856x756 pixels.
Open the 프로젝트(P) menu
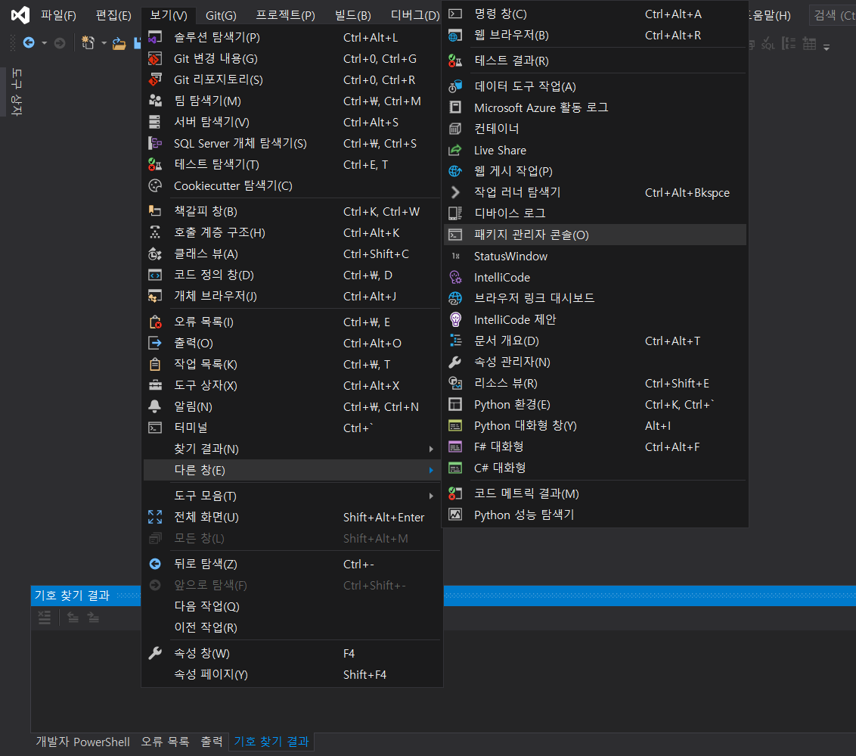[x=286, y=15]
